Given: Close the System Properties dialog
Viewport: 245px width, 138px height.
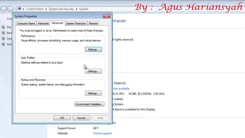Looking at the screenshot, I should [x=106, y=16].
